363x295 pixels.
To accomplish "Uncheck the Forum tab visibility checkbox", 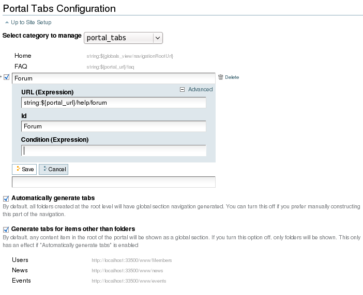I will point(7,77).
